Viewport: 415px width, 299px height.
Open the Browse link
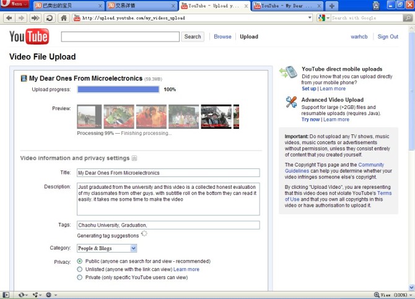(x=222, y=37)
